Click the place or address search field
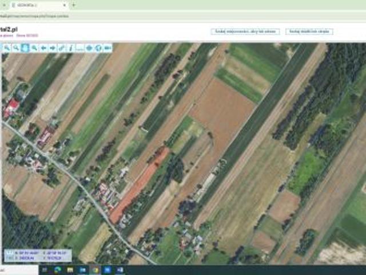 [245, 32]
